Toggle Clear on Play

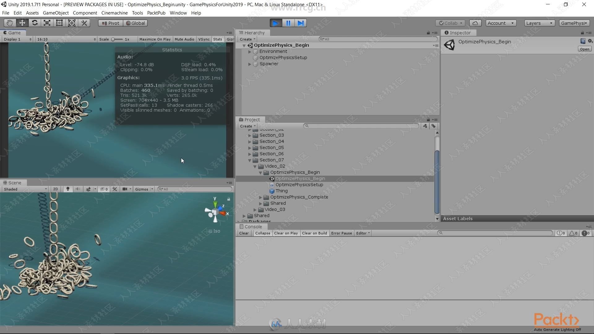(286, 233)
